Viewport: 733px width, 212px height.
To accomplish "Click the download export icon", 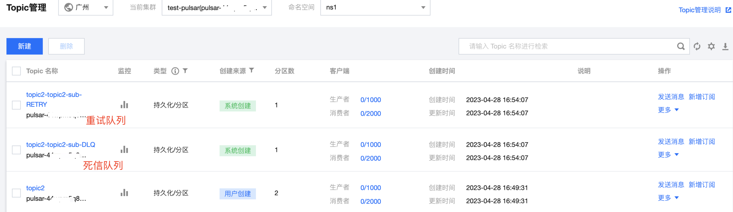I will point(725,46).
